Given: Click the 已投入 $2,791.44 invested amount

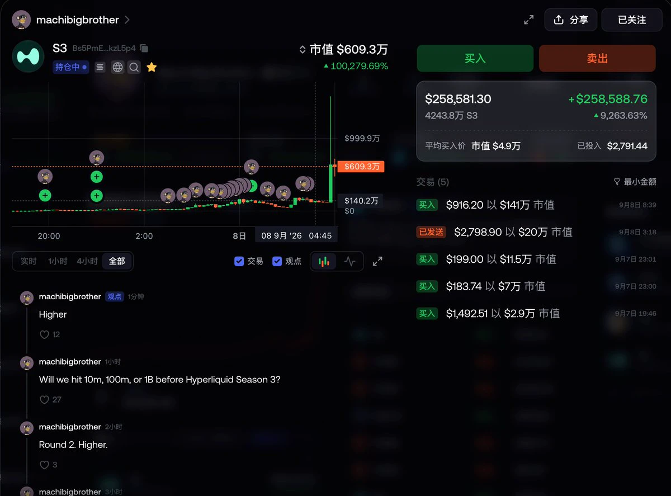Looking at the screenshot, I should pos(612,146).
